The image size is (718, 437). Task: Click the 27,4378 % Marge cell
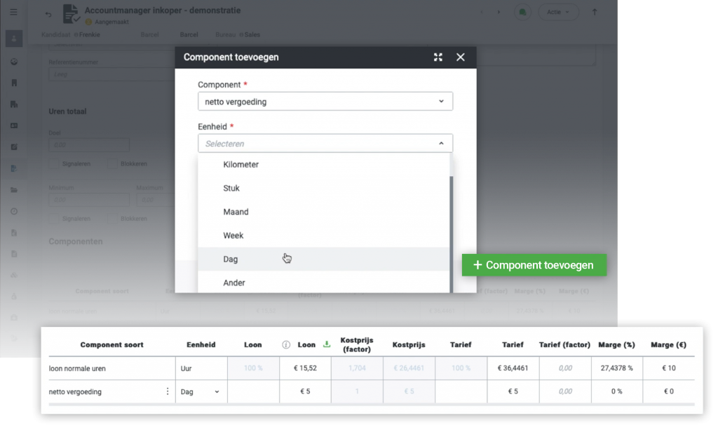616,368
